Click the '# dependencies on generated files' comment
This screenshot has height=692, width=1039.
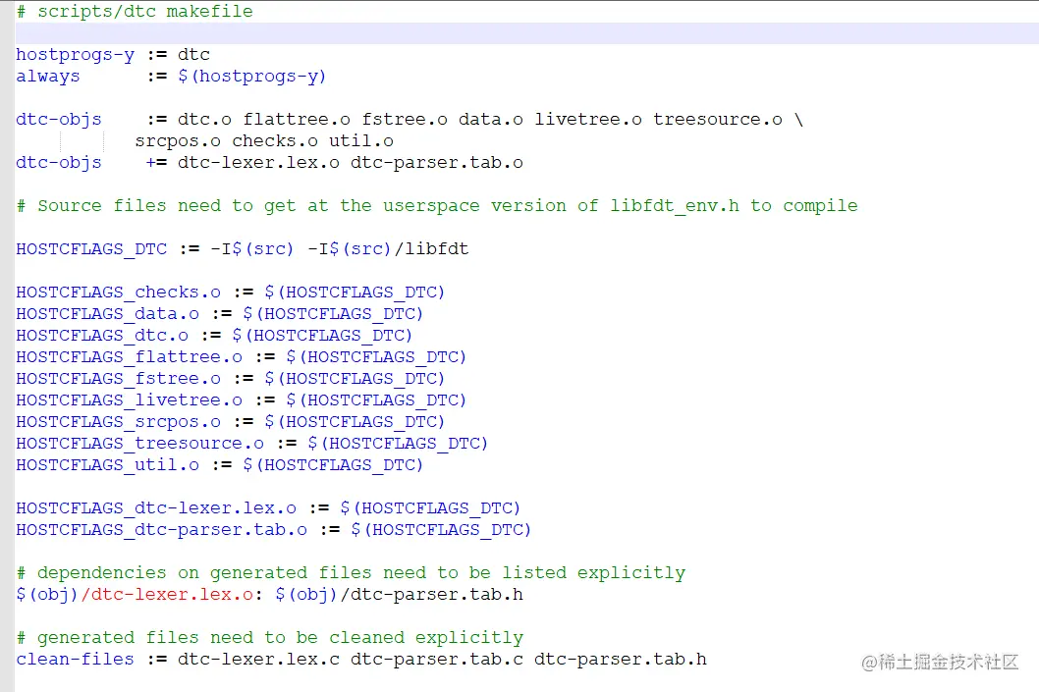351,573
